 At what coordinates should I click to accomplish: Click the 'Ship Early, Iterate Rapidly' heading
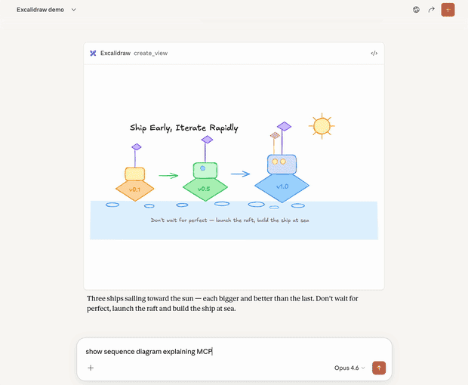(x=183, y=128)
